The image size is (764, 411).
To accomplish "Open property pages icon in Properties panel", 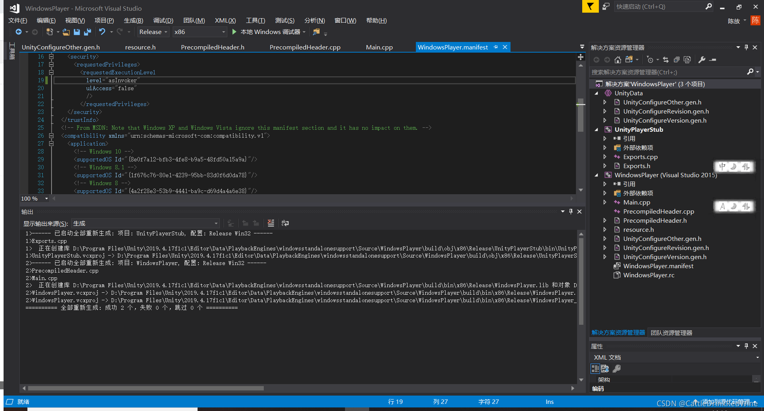I will pyautogui.click(x=617, y=369).
